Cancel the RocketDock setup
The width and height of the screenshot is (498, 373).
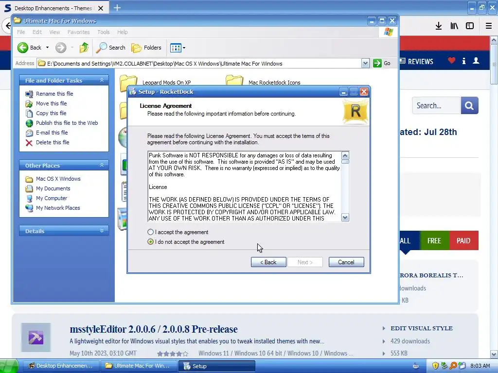[x=346, y=262]
